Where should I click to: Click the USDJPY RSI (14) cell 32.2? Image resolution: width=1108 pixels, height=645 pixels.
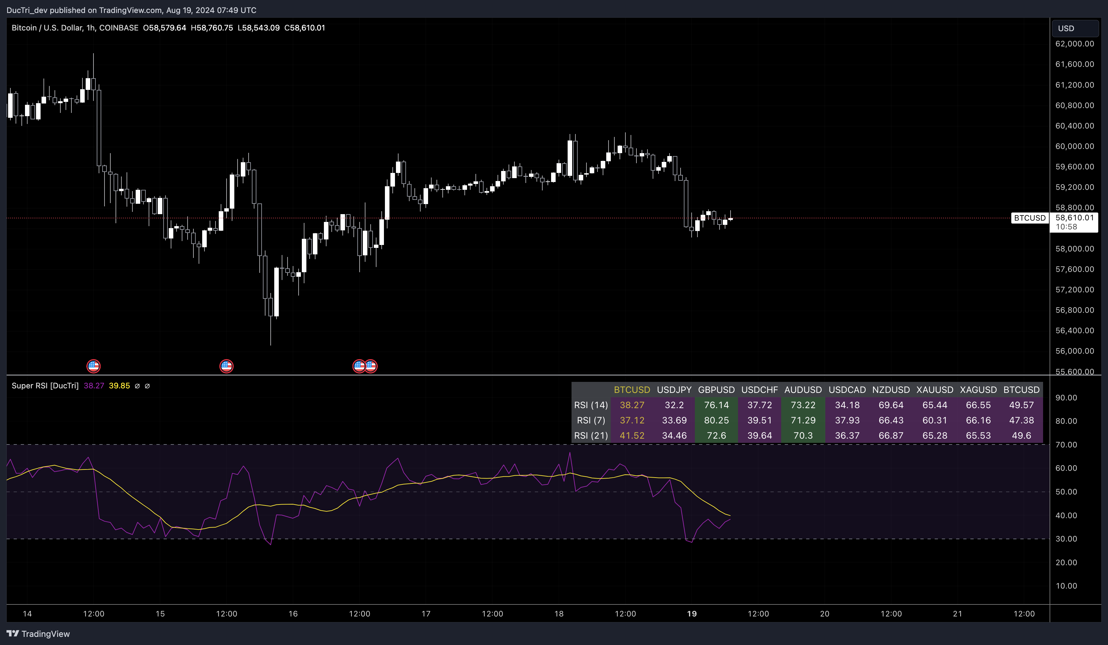[x=674, y=405]
